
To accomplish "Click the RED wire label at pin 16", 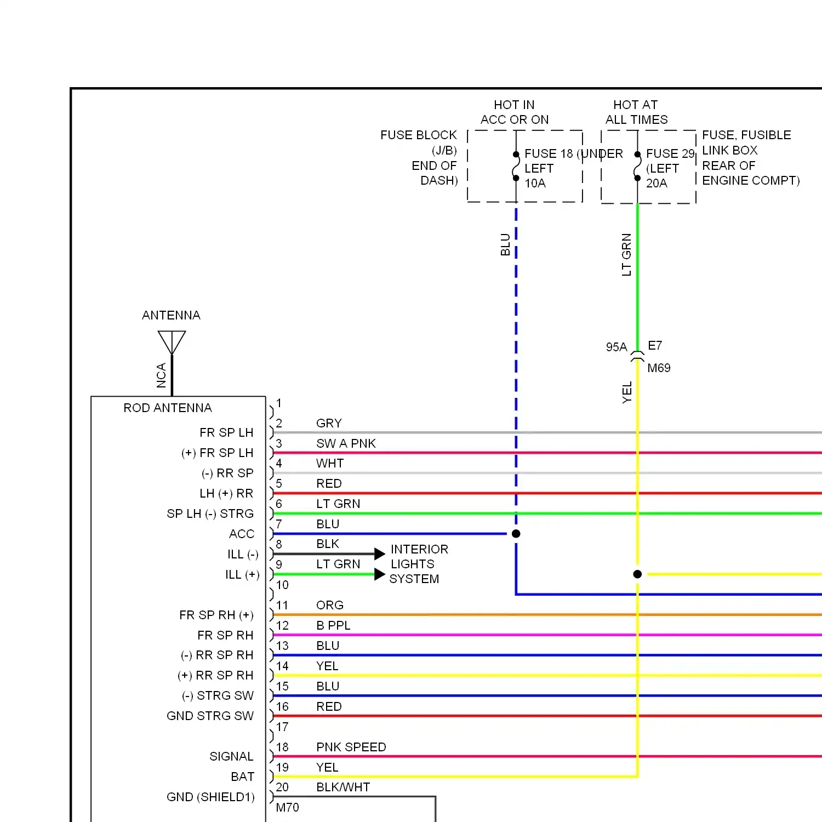I will pyautogui.click(x=329, y=706).
